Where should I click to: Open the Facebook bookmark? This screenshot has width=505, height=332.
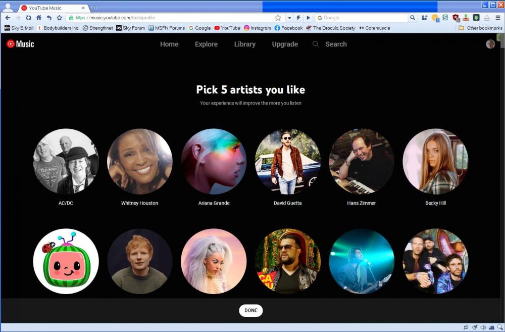point(288,28)
